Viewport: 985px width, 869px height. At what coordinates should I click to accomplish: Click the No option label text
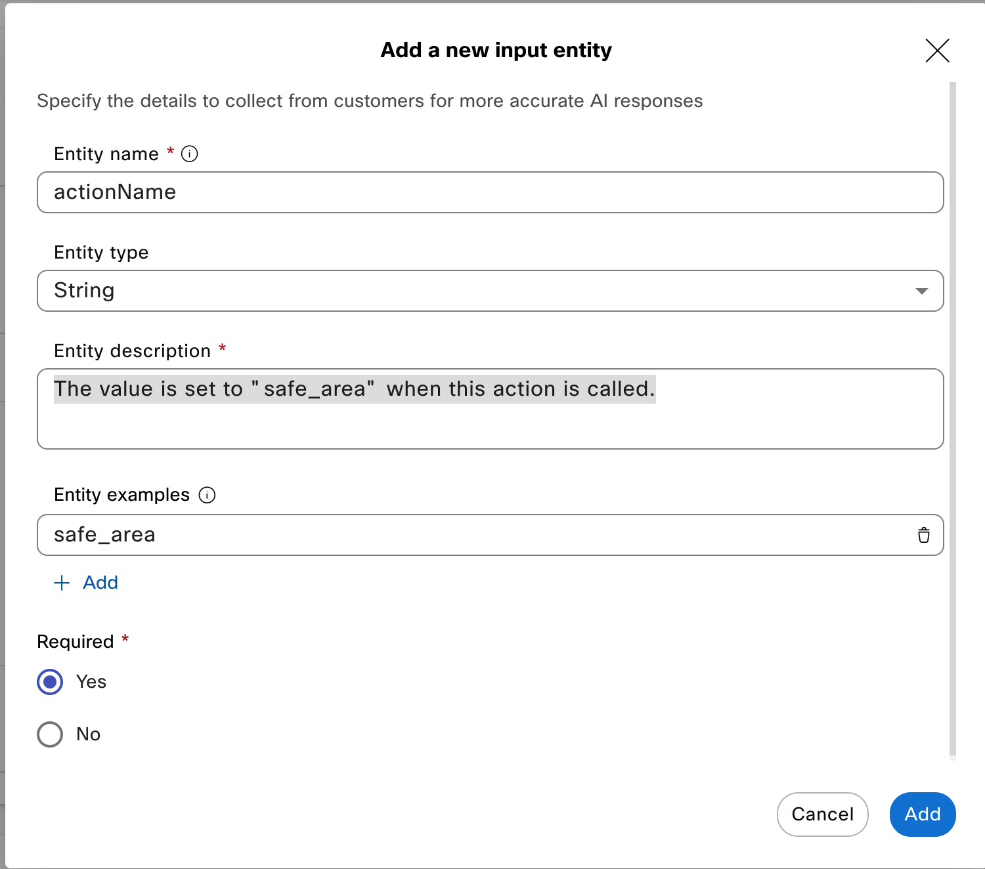click(88, 734)
